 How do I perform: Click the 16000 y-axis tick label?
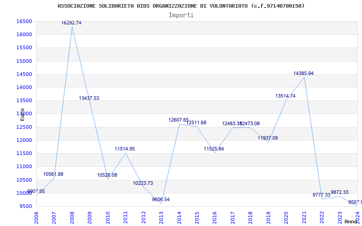pyautogui.click(x=24, y=35)
